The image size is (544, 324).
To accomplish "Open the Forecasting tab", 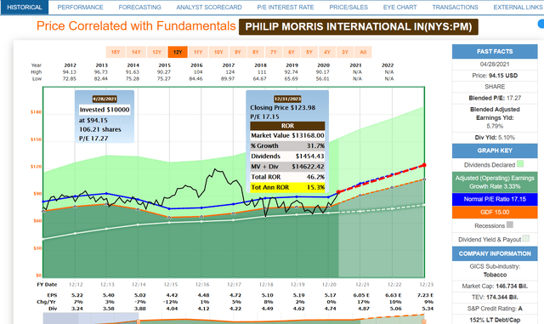I will (139, 8).
